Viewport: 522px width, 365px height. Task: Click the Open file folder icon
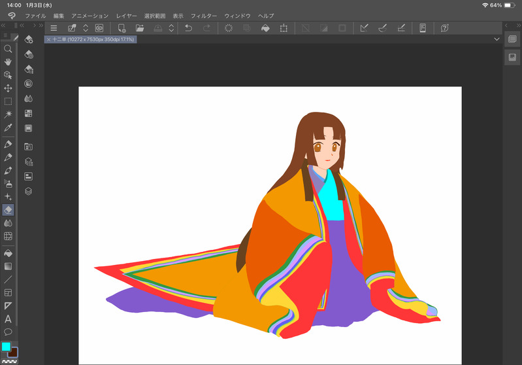[x=140, y=28]
